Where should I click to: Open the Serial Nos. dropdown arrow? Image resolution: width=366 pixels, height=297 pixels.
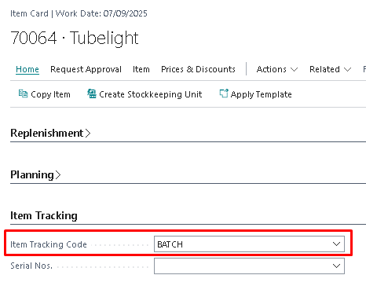(336, 266)
